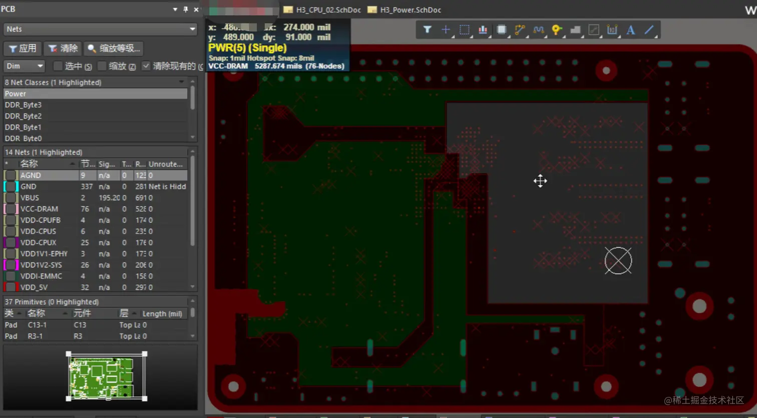The width and height of the screenshot is (757, 418).
Task: Click the 应用 apply filter button
Action: coord(23,48)
